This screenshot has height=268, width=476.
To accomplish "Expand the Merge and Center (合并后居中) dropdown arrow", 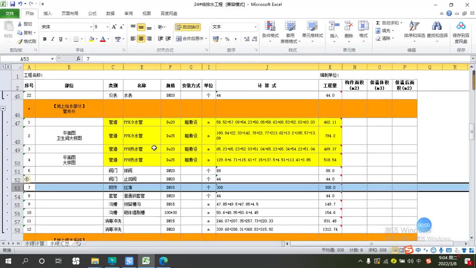I will pyautogui.click(x=206, y=39).
